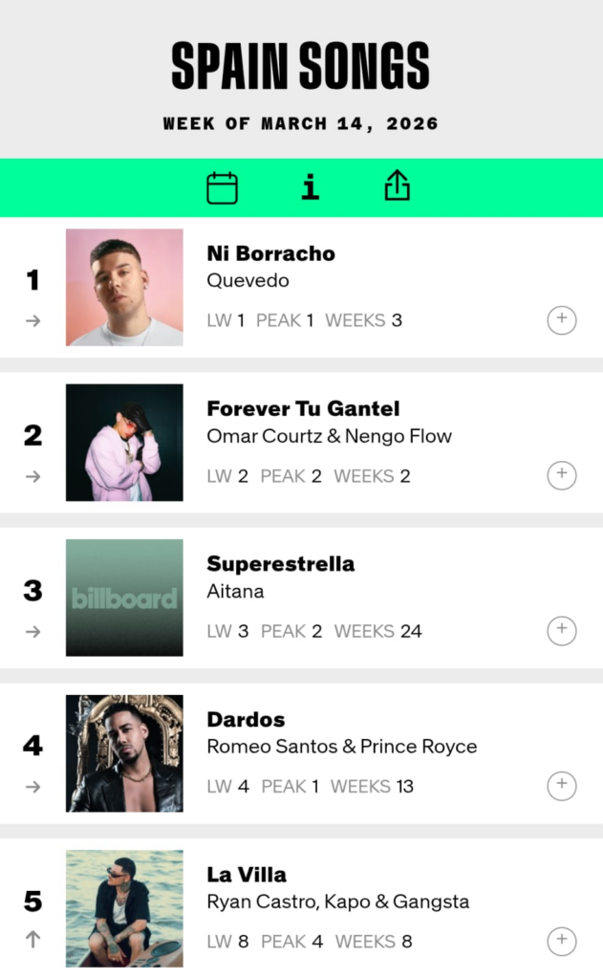Open plus icon beside Dardos
Screen dimensions: 603x979
[562, 786]
